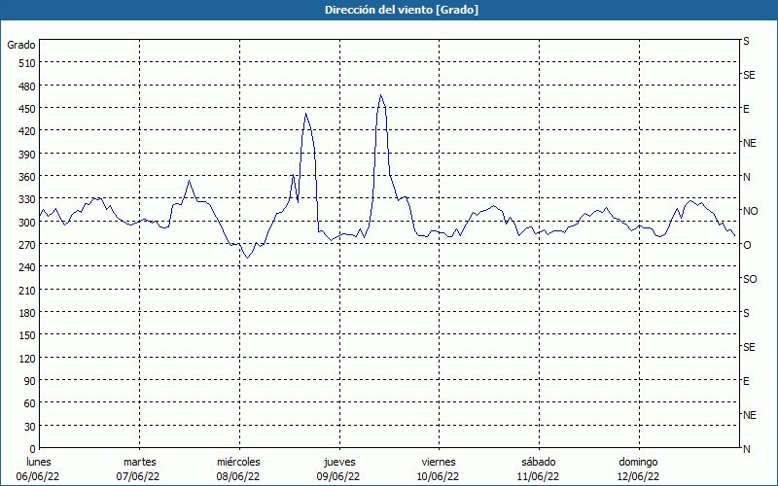778x486 pixels.
Task: Click the 'miércoles' day label
Action: [x=238, y=462]
